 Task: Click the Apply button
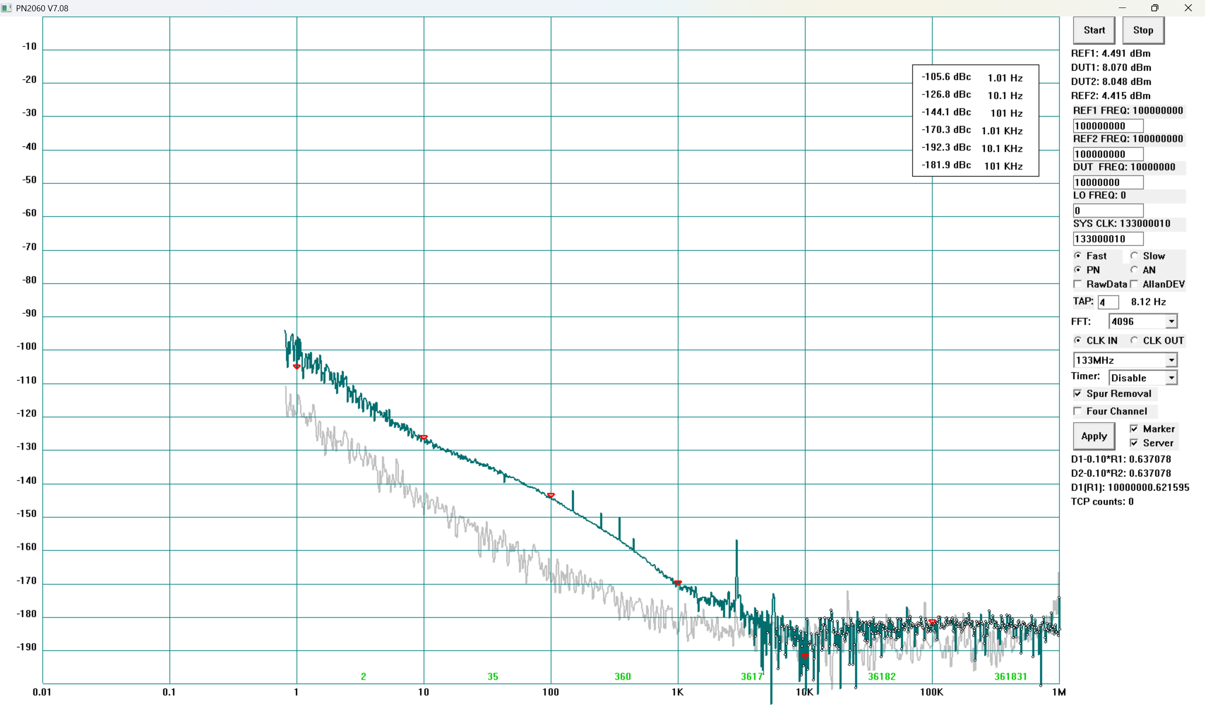click(x=1093, y=436)
